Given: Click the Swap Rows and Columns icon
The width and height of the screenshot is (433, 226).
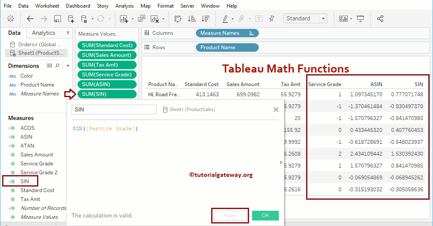Looking at the screenshot, I should 178,19.
